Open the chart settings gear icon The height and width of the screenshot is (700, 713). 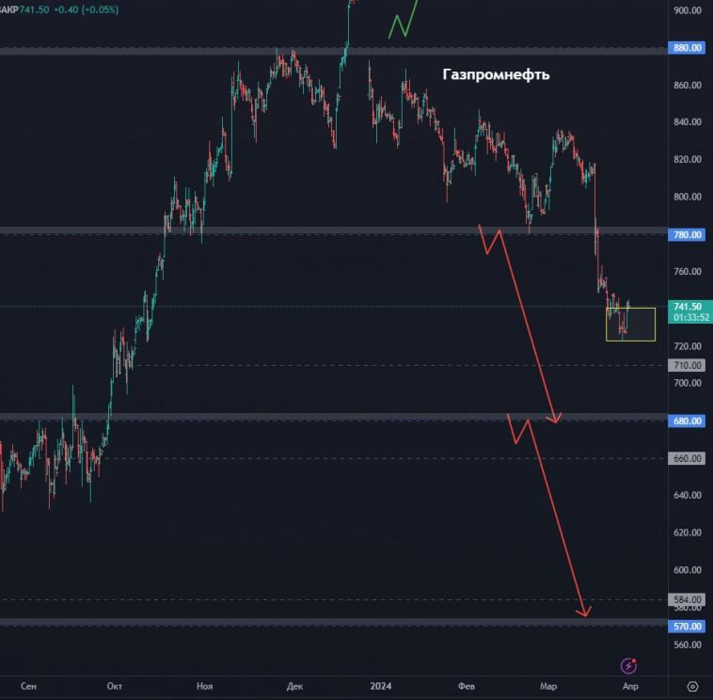pyautogui.click(x=692, y=686)
